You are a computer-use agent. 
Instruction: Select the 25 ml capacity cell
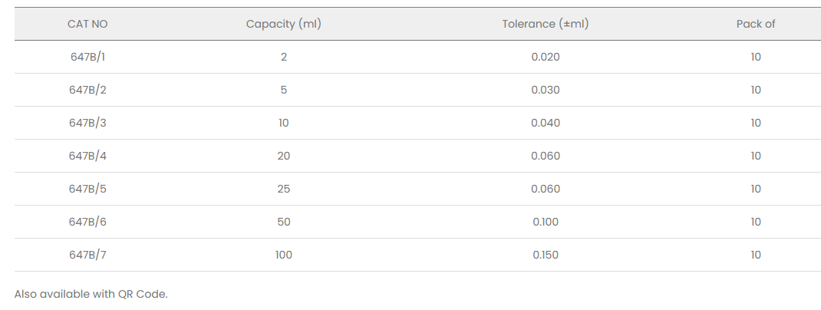point(284,189)
